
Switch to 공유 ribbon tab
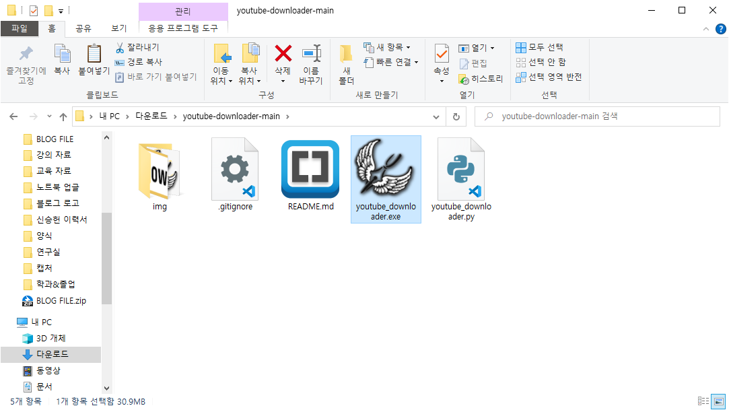pyautogui.click(x=83, y=28)
